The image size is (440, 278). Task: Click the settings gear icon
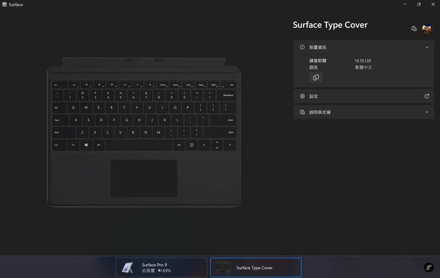[x=302, y=96]
